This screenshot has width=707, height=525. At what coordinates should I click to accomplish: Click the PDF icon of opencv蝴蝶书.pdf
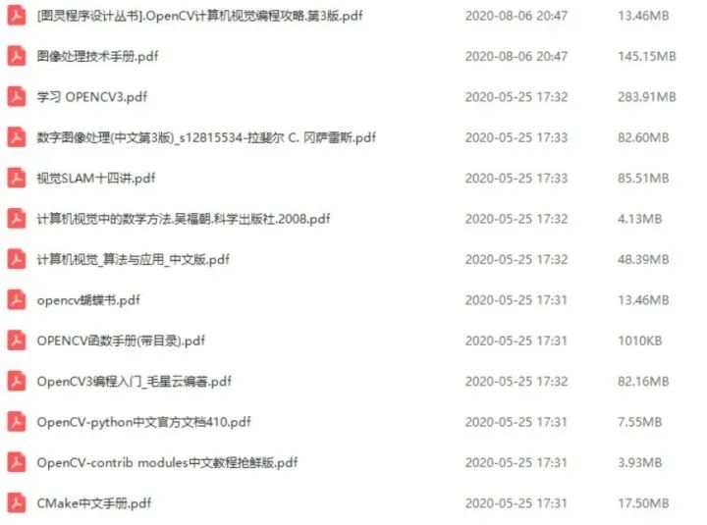(17, 300)
